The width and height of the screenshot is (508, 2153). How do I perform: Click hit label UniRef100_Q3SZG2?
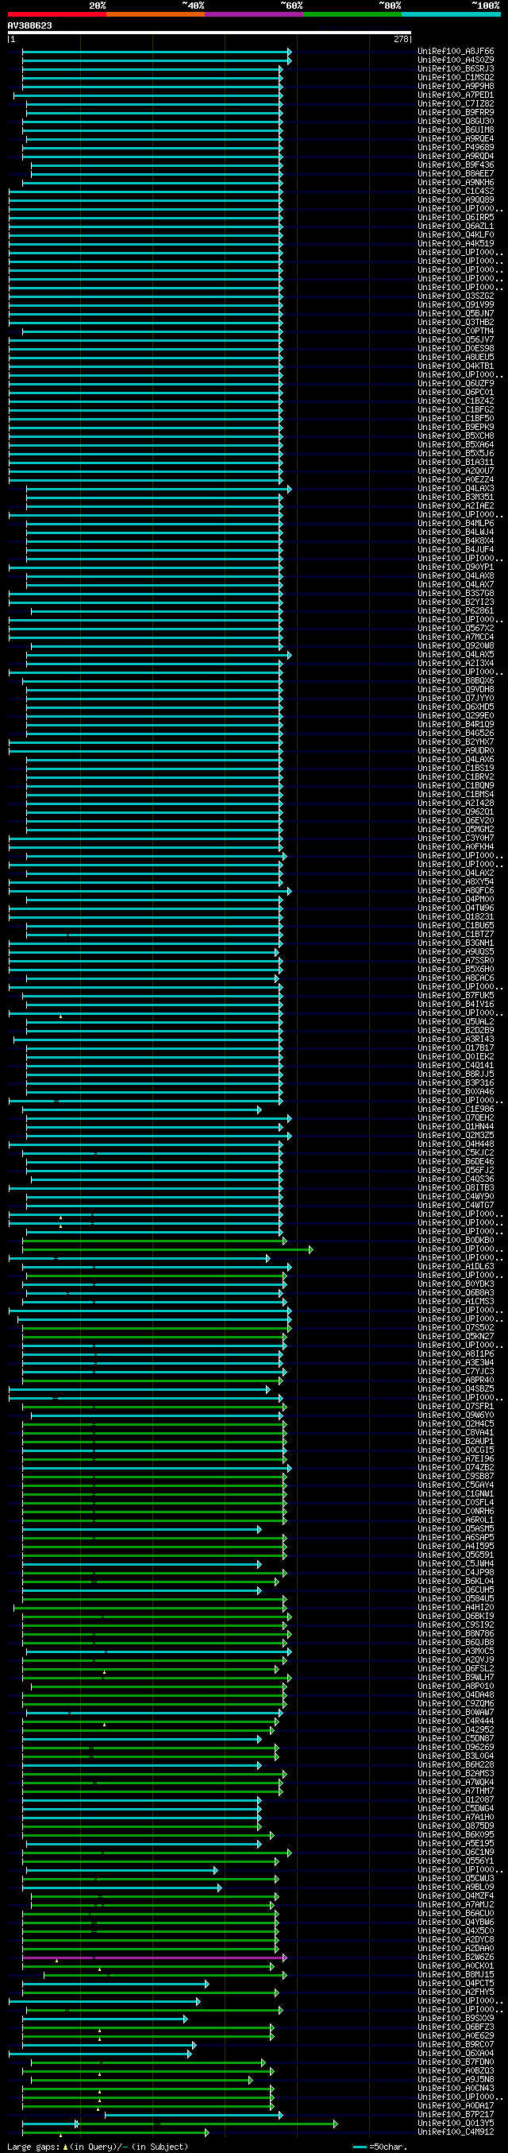456,296
